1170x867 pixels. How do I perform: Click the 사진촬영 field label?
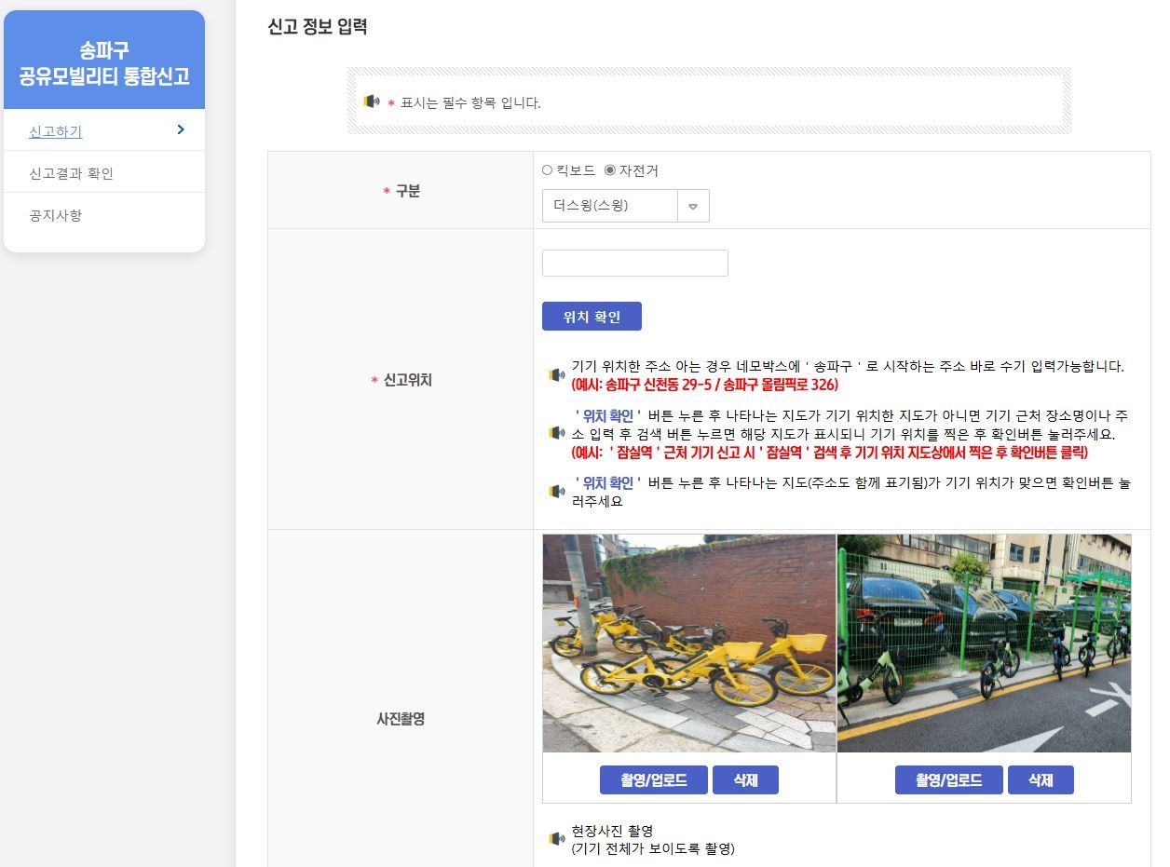coord(401,719)
